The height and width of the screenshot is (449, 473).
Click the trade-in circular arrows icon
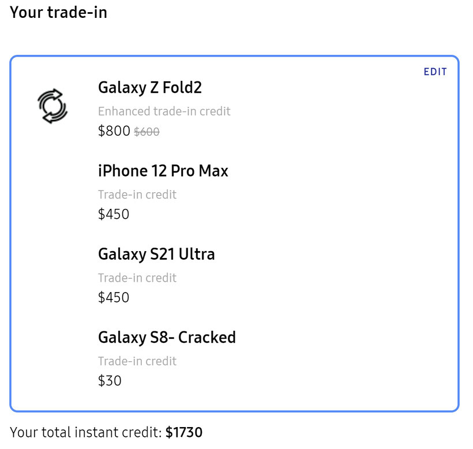click(52, 106)
